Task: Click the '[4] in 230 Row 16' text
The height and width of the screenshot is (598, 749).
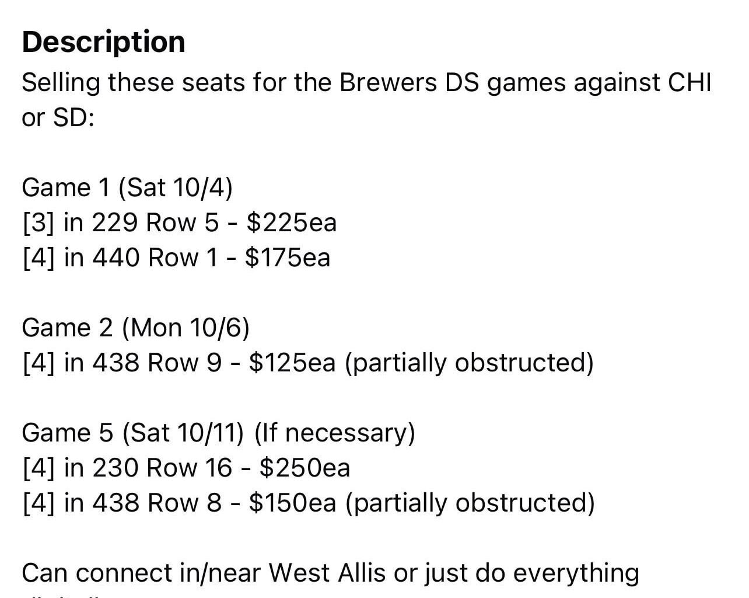Action: tap(127, 468)
